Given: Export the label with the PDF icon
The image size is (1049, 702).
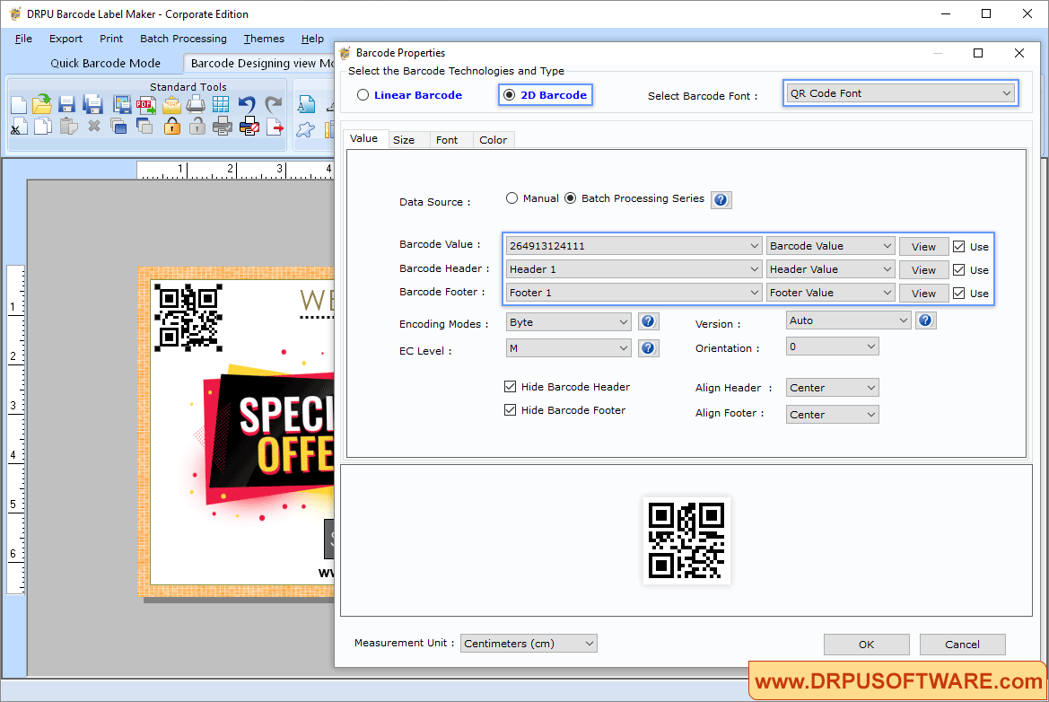Looking at the screenshot, I should click(x=146, y=104).
